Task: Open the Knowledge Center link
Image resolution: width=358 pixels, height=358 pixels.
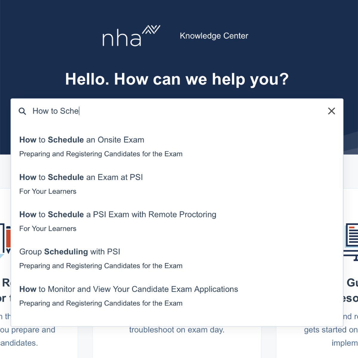Action: (214, 36)
